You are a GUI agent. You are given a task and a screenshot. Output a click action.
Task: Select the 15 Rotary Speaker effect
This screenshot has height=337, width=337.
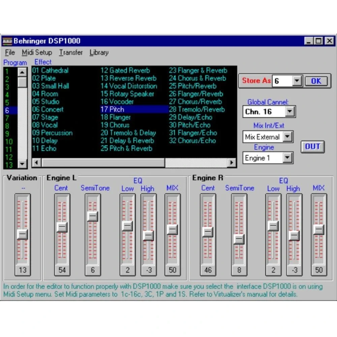[127, 94]
